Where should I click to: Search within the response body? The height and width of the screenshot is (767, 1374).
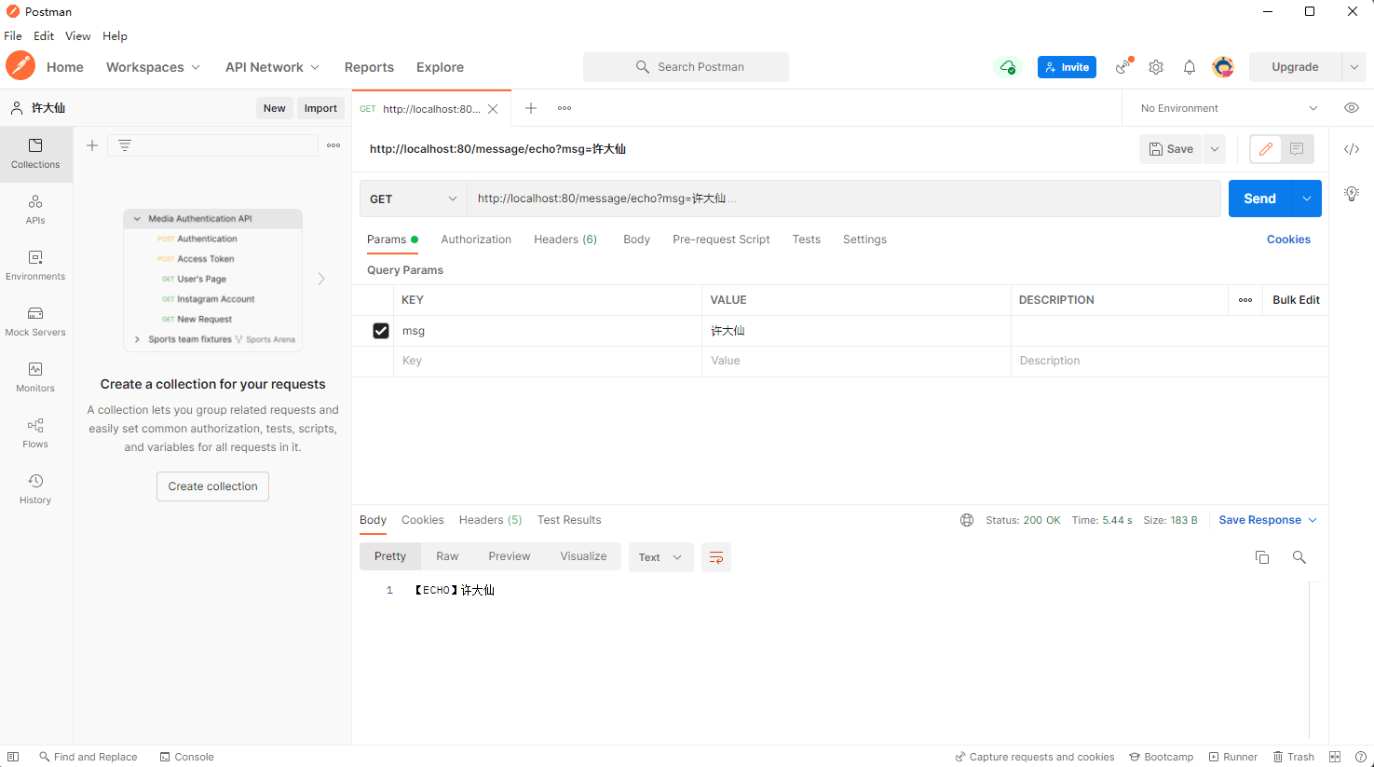[x=1299, y=557]
